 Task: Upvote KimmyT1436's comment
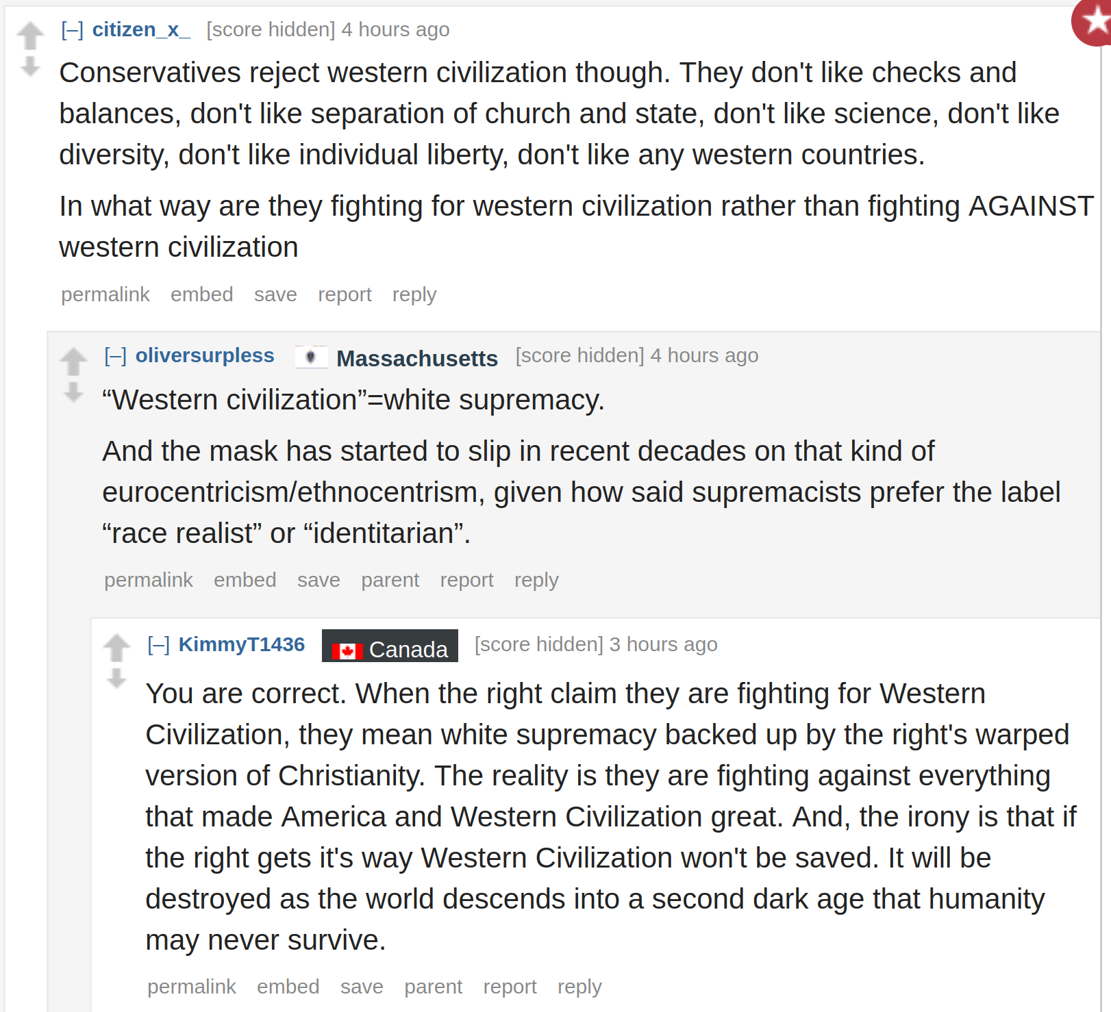116,648
